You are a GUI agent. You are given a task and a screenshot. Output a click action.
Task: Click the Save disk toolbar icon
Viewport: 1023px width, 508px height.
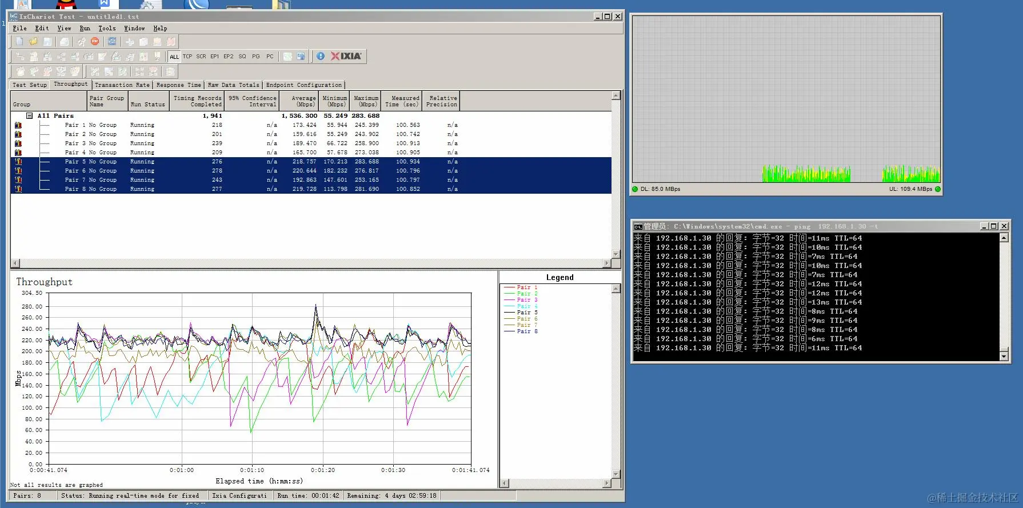pos(47,42)
